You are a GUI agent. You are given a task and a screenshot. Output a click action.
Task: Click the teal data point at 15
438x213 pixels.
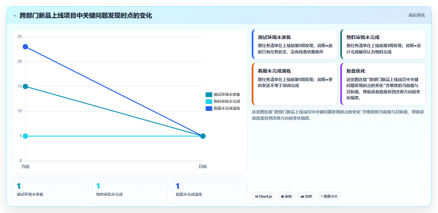25,86
